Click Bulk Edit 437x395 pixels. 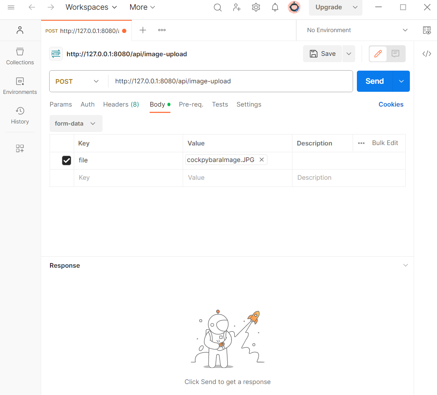(x=385, y=143)
